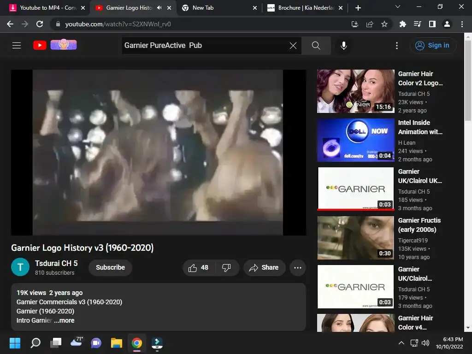Open the YouTube hamburger guide menu

point(17,46)
